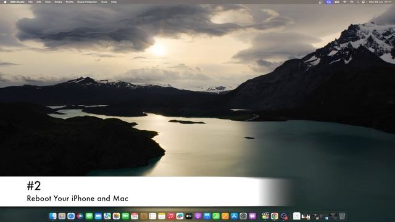395x222 pixels.
Task: Open Maps from the Dock
Action: pos(107,216)
